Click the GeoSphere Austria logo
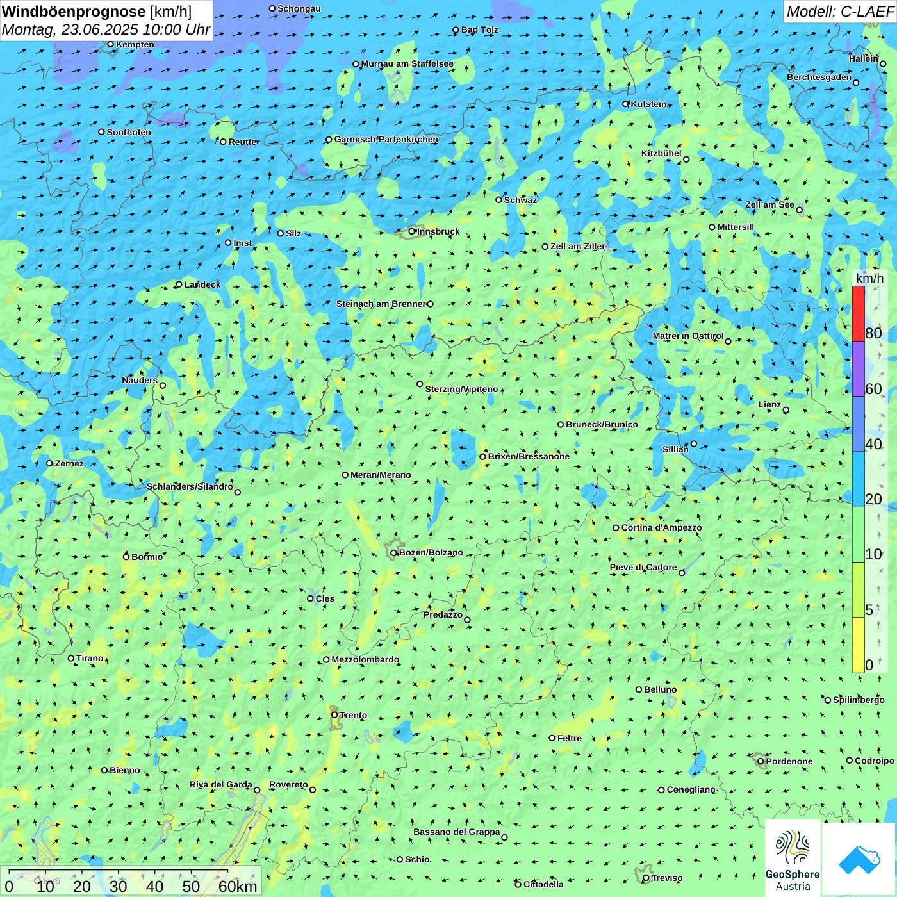 point(793,858)
